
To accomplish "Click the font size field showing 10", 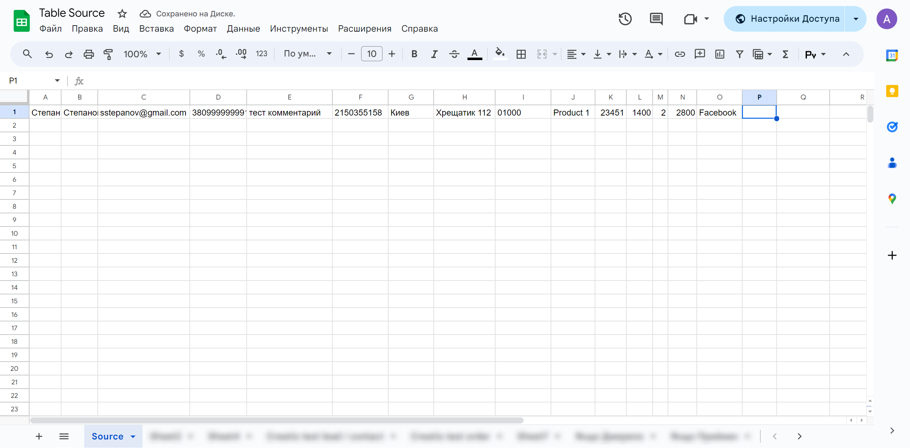I will coord(372,54).
